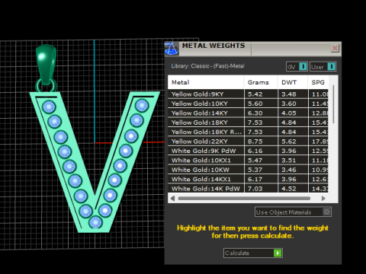The image size is (366, 274).
Task: Select the White Gold:10KW row
Action: pyautogui.click(x=248, y=170)
